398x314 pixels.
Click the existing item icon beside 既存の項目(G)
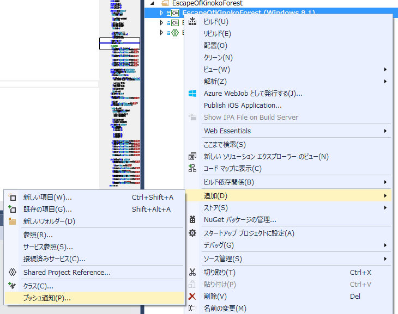[12, 209]
